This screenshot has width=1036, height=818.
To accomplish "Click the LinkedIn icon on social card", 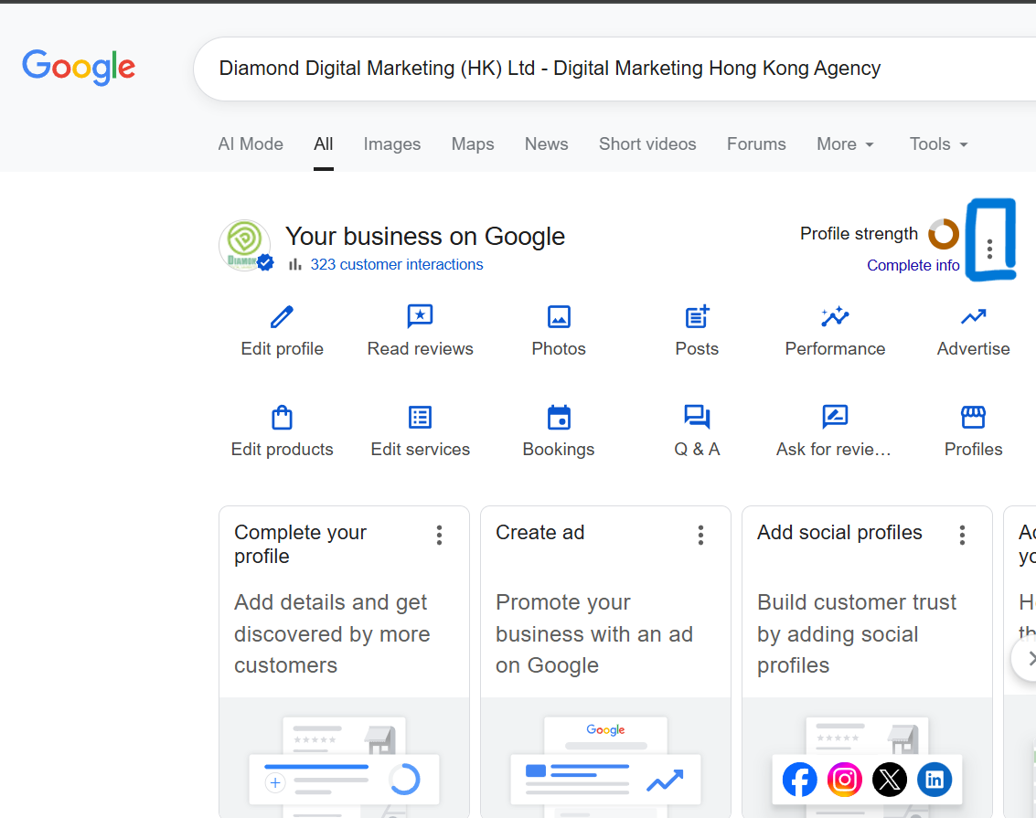I will (x=935, y=780).
